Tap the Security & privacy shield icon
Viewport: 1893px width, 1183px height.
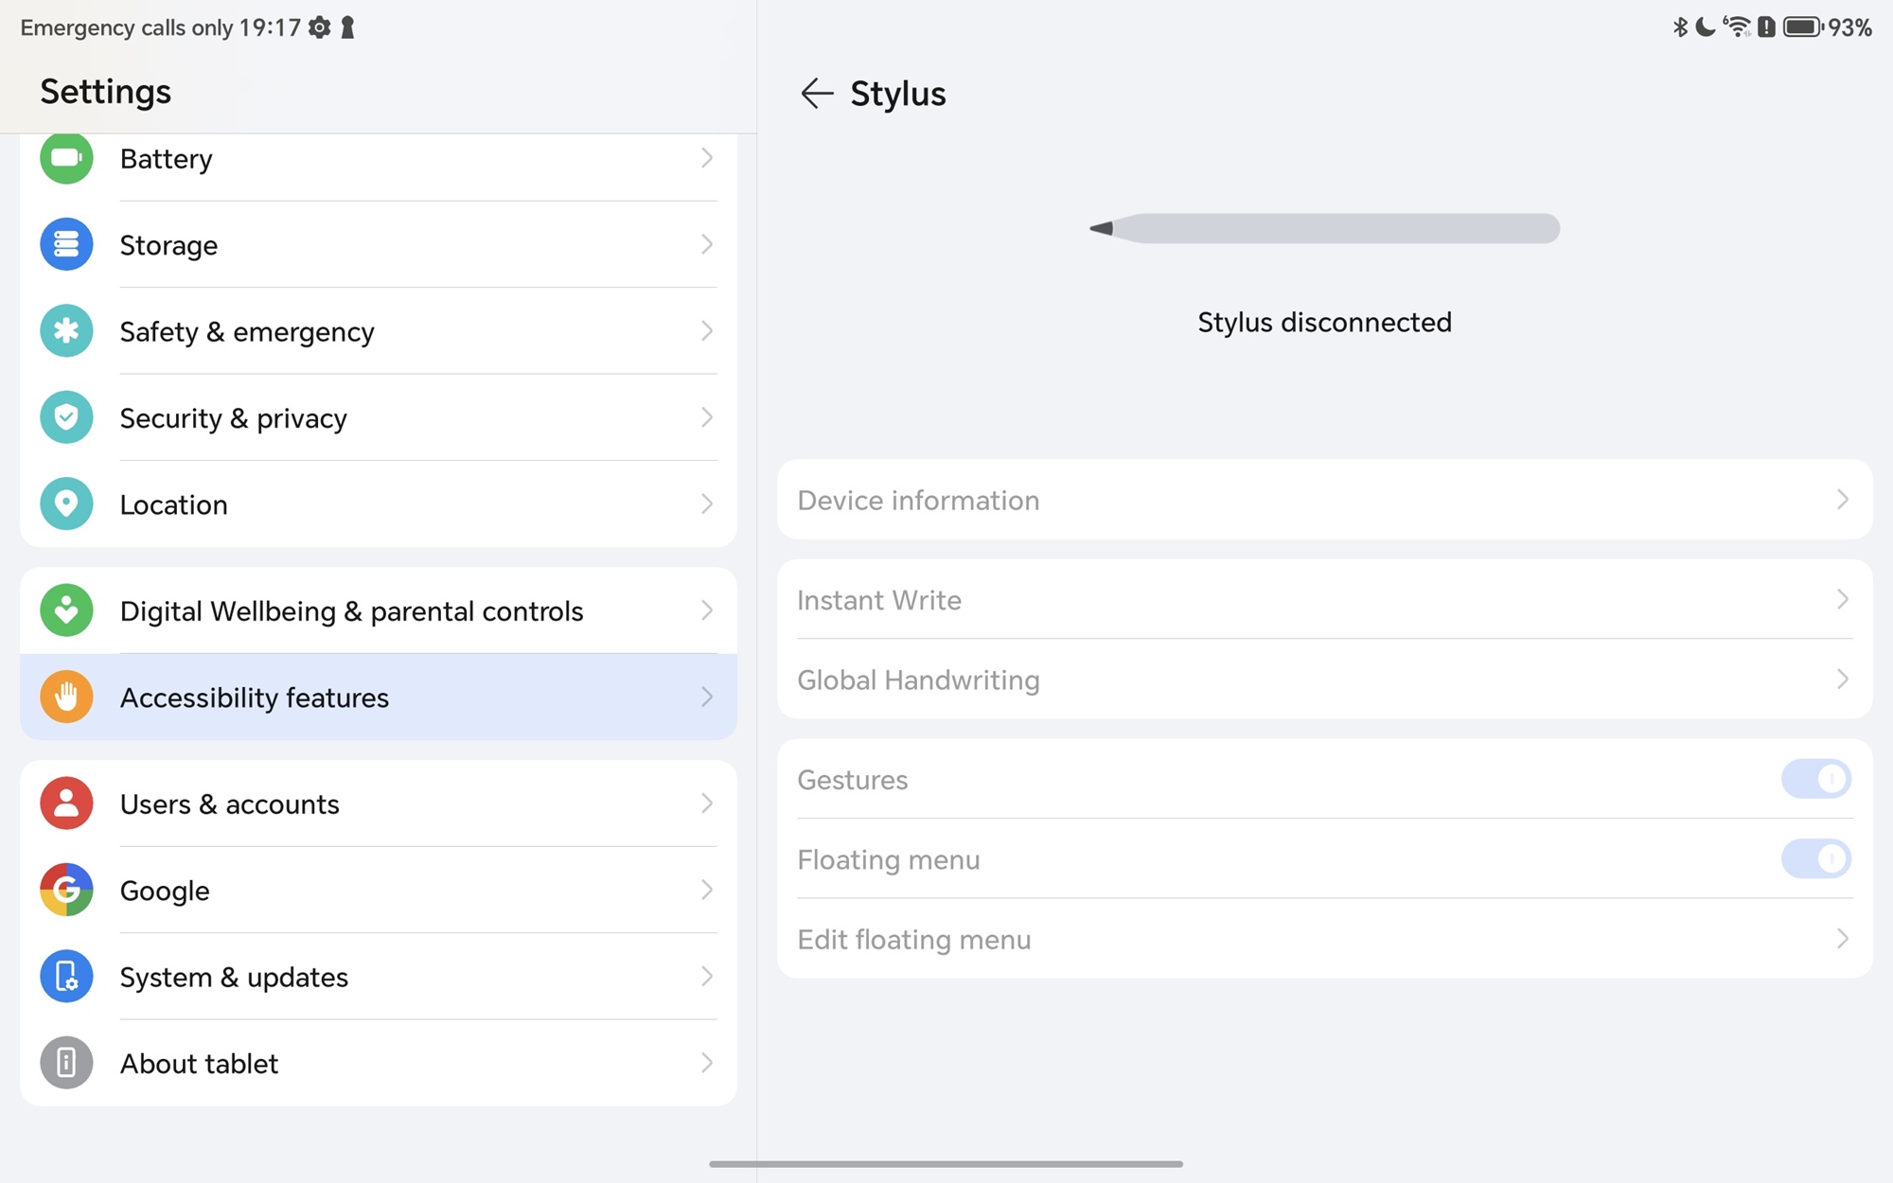[66, 417]
